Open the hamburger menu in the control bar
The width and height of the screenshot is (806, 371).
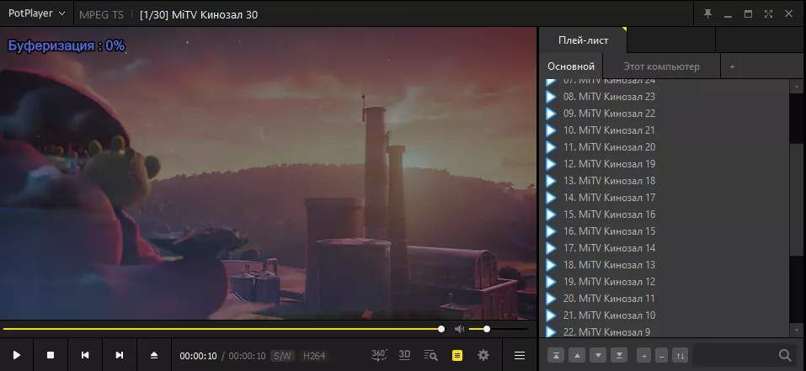click(520, 355)
